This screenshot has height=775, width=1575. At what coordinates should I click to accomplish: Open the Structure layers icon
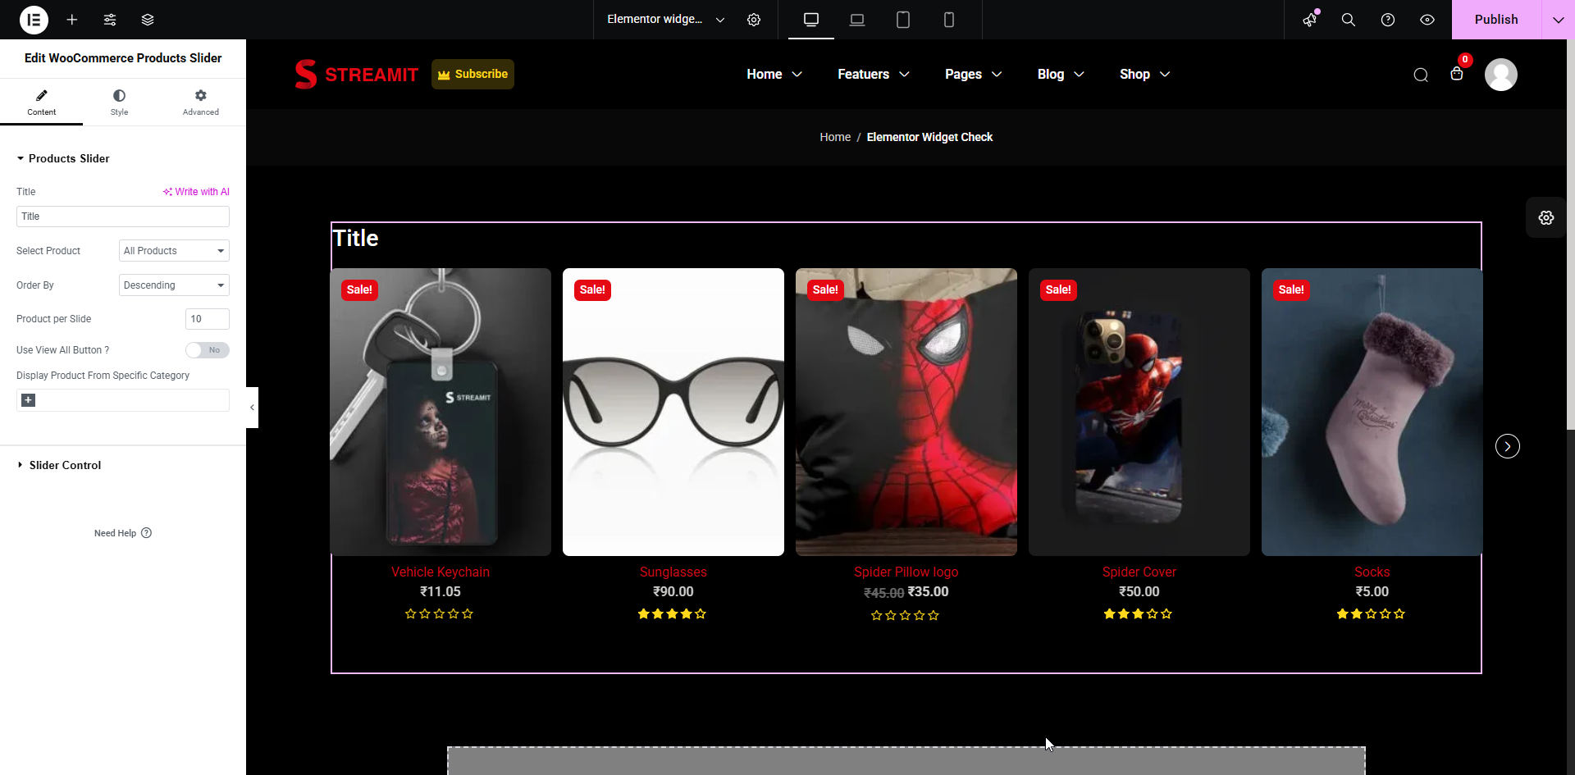click(148, 20)
